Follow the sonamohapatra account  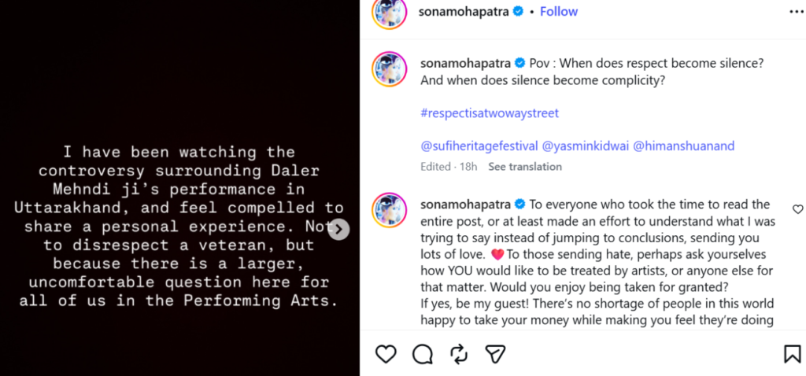point(559,11)
